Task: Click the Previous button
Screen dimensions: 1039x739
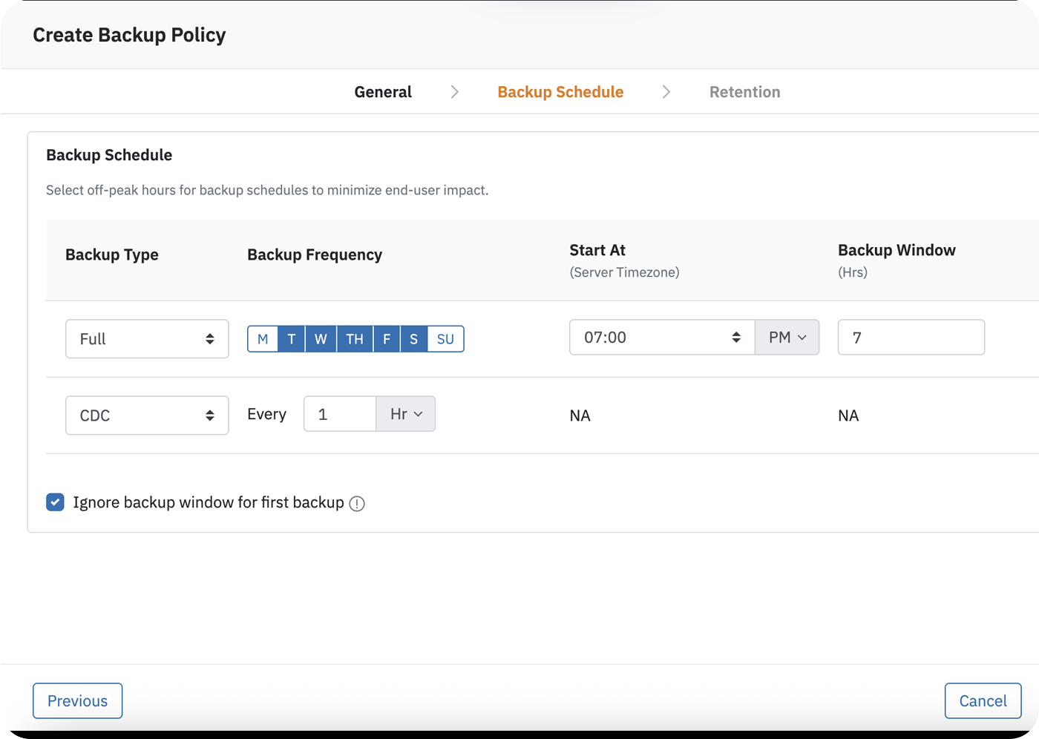Action: (78, 700)
